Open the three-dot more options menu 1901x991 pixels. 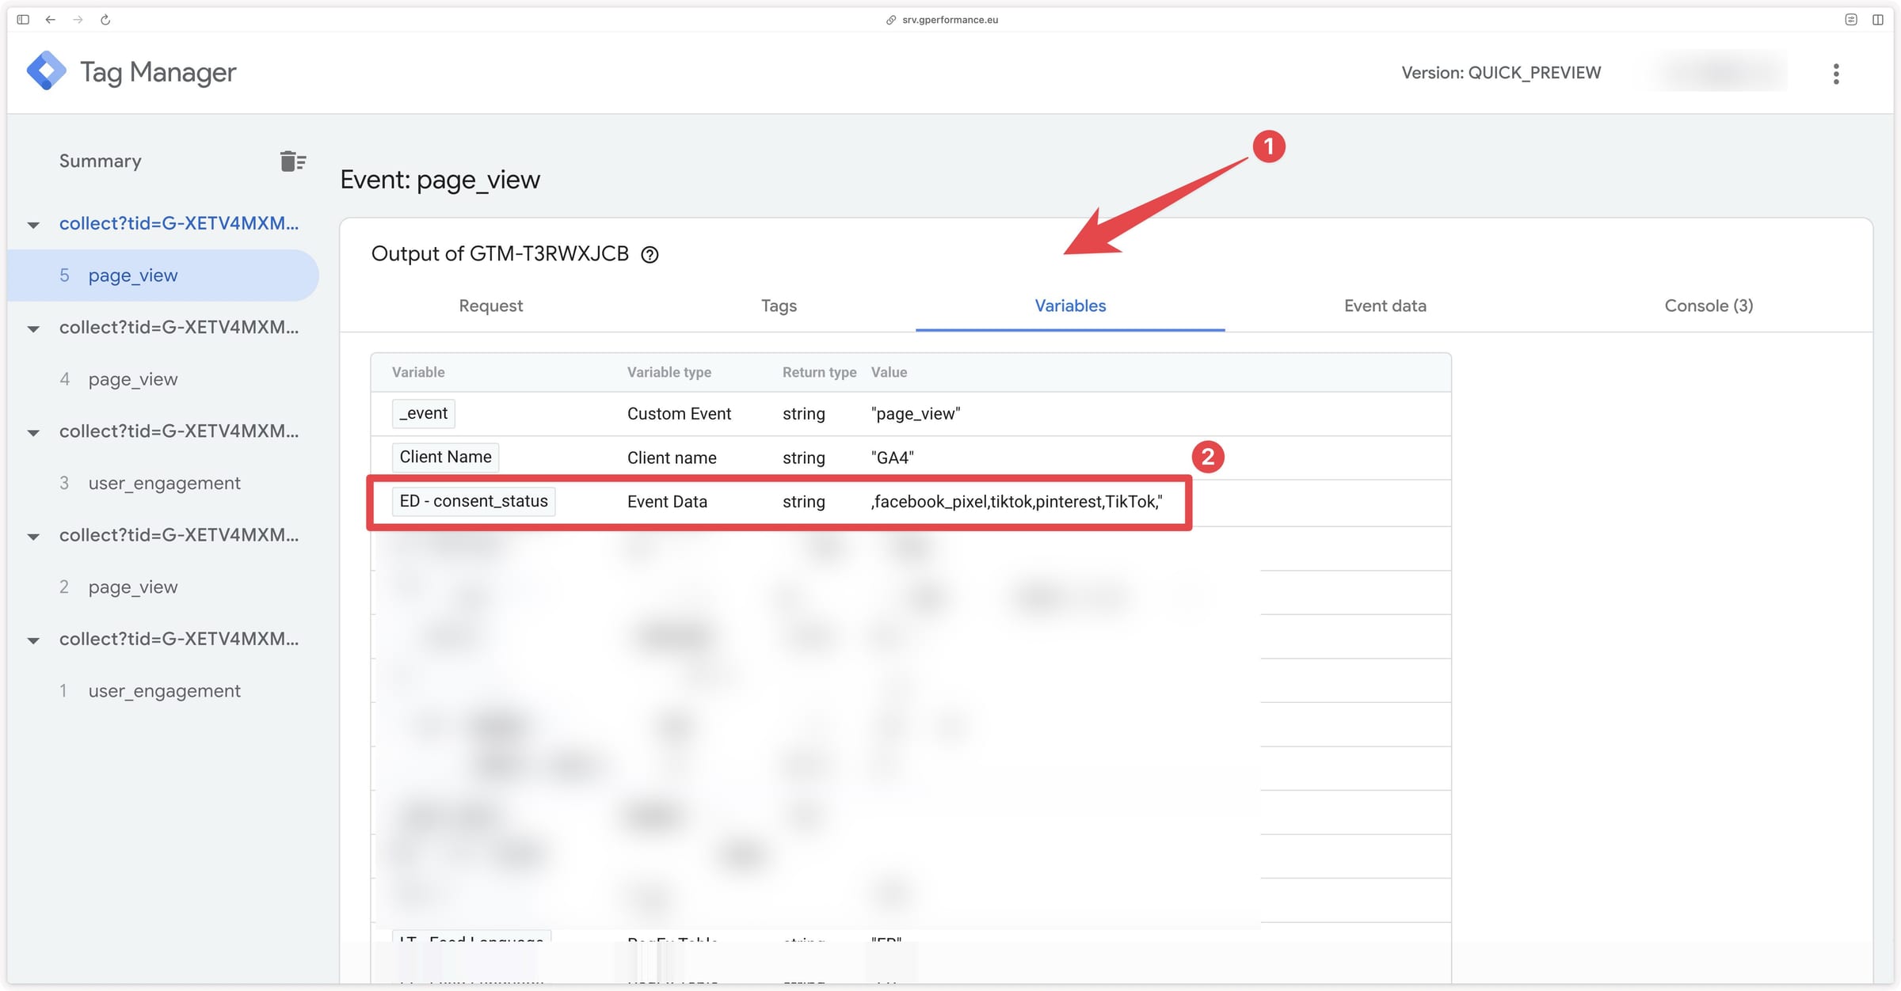[x=1835, y=74]
